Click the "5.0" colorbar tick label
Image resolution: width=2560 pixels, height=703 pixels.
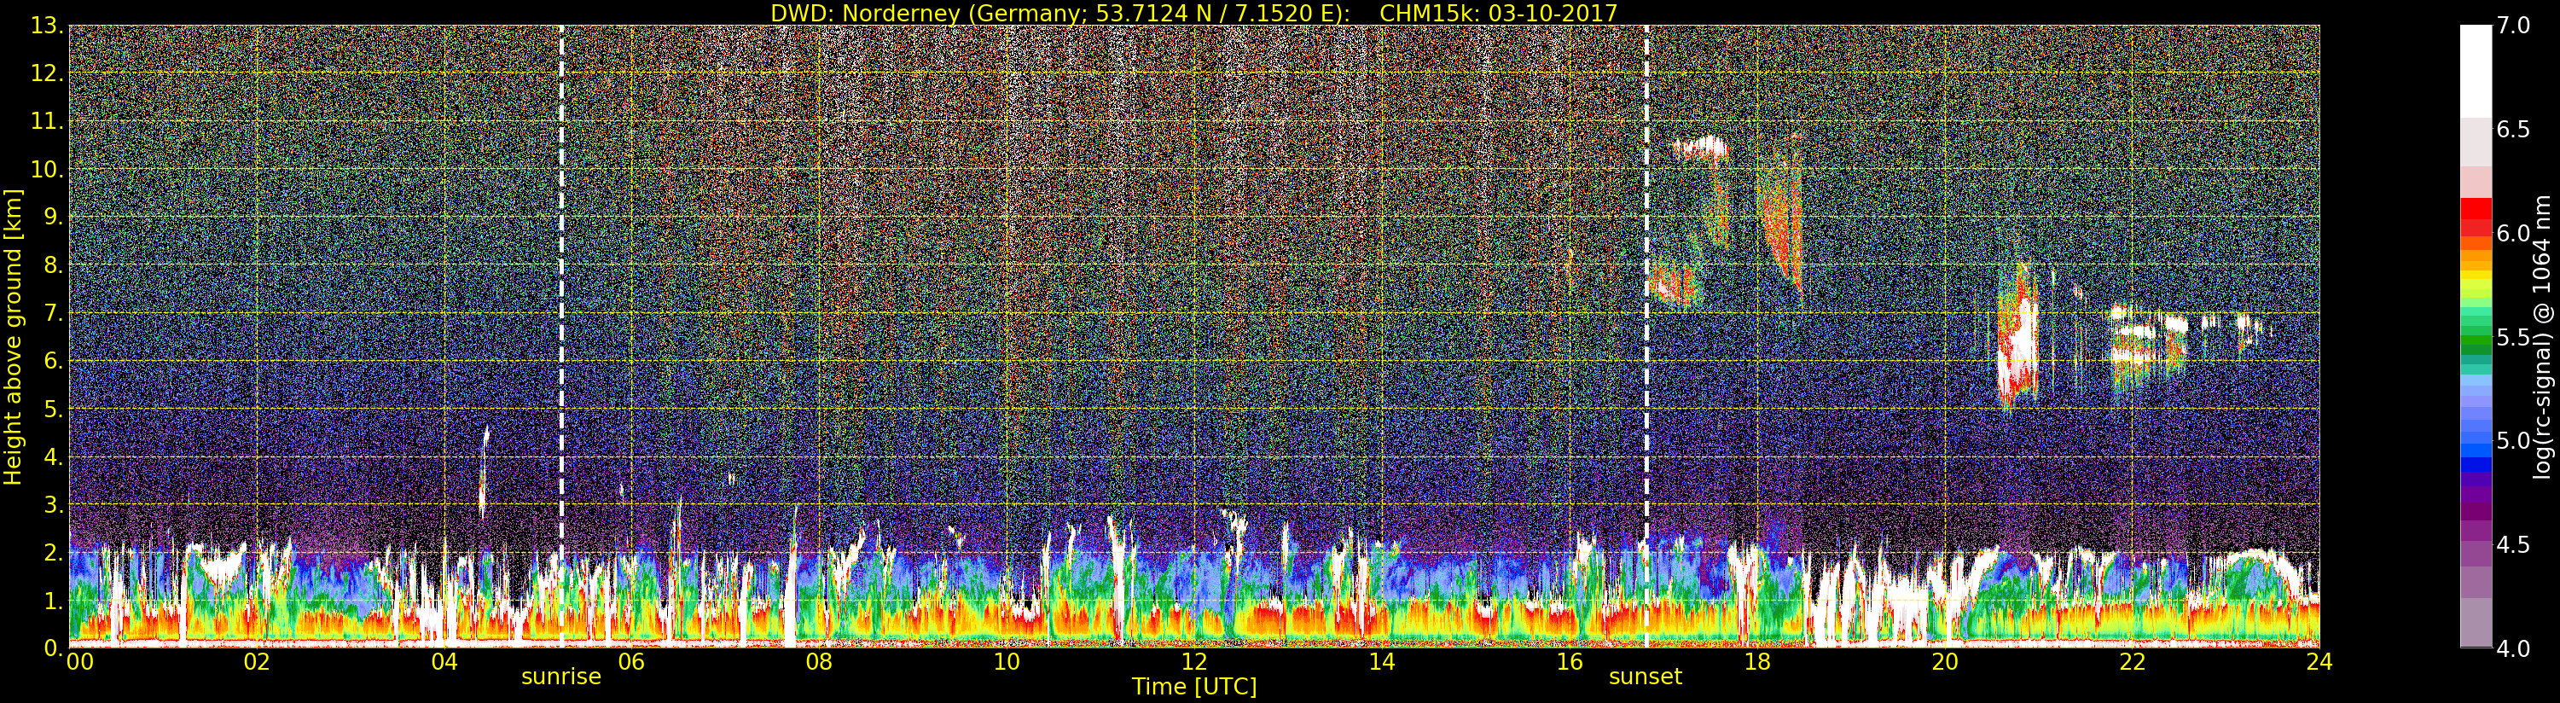point(2513,440)
